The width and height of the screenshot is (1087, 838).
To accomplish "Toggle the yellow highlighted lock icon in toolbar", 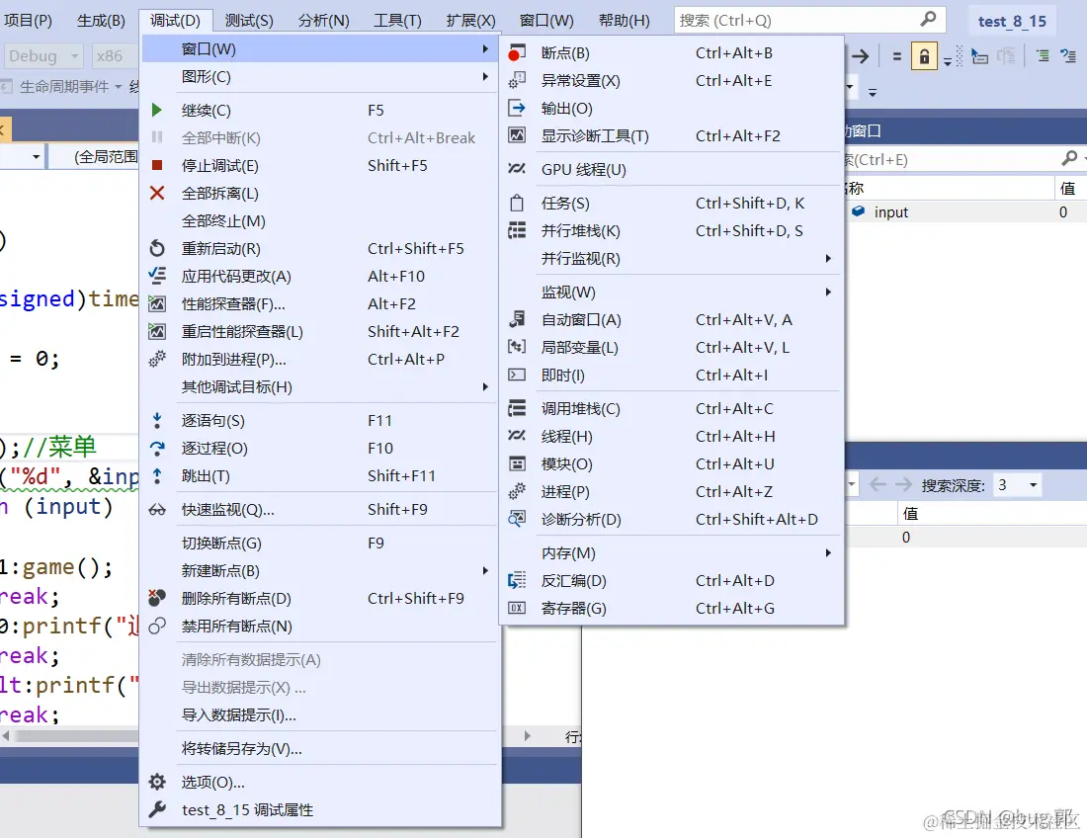I will [923, 56].
